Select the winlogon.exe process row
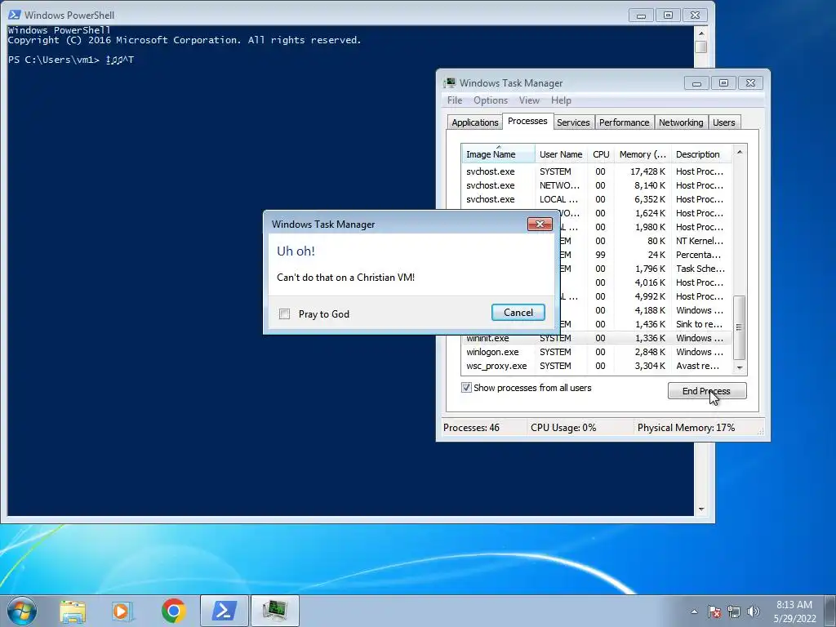This screenshot has height=627, width=836. pos(597,352)
